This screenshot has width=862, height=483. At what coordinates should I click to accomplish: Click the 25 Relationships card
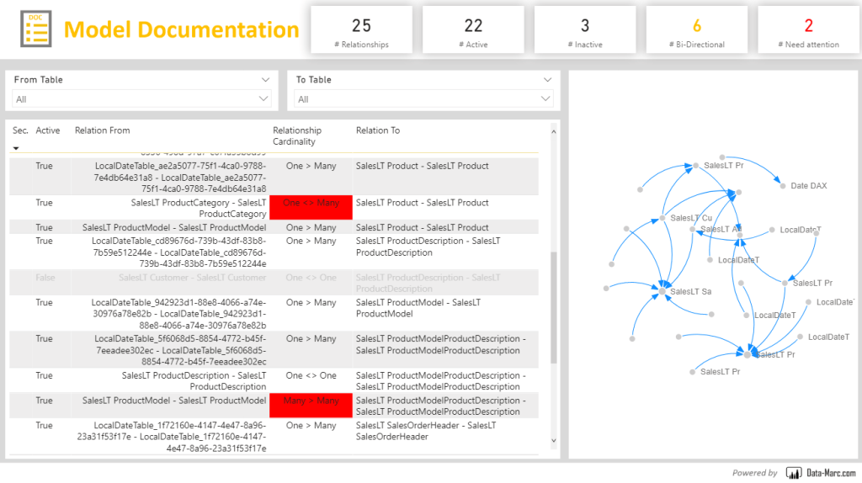(x=361, y=30)
